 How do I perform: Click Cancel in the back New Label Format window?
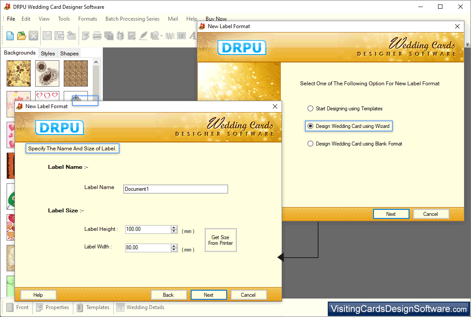click(x=431, y=214)
